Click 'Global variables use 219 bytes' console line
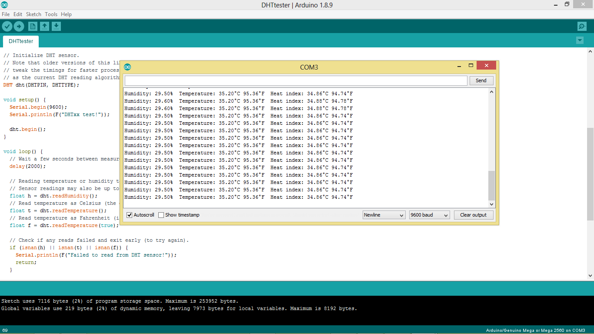Viewport: 594px width, 334px height. [x=179, y=308]
